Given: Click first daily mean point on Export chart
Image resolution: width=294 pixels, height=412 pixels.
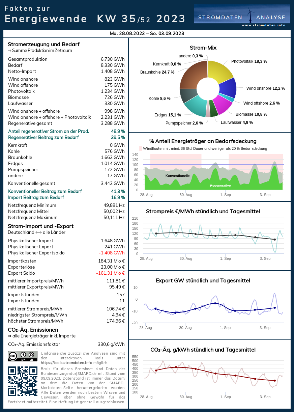Looking at the screenshot, I should tap(155, 309).
